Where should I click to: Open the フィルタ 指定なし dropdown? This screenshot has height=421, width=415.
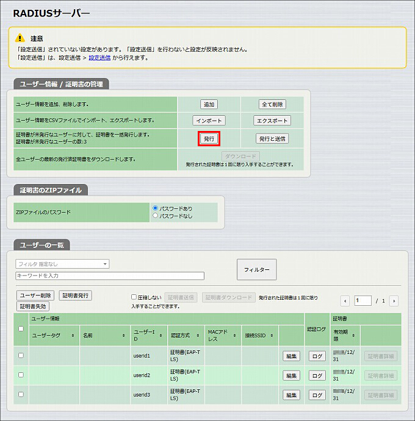click(x=62, y=264)
